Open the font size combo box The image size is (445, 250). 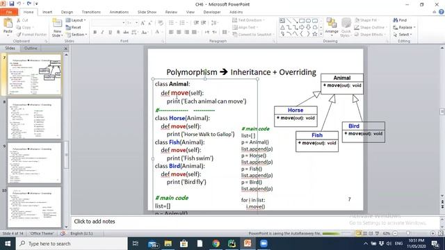tap(132, 23)
